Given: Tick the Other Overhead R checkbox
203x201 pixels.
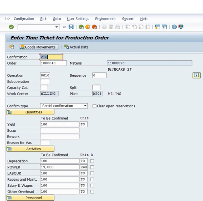Looking at the screenshot, I should click(92, 191).
